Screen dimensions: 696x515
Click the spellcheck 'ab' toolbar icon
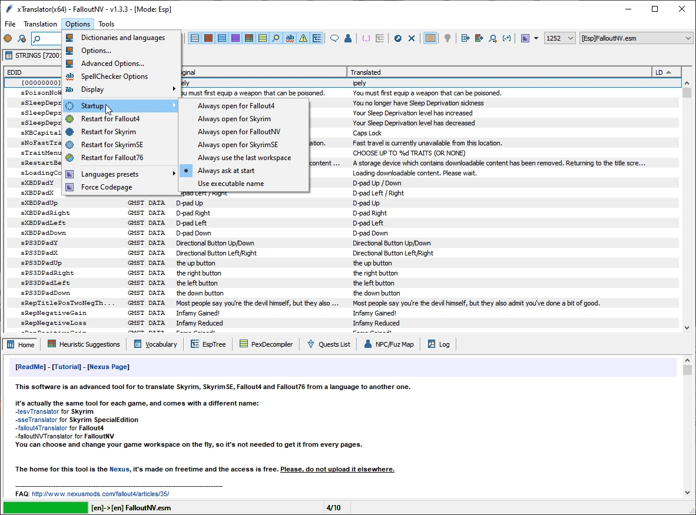290,38
